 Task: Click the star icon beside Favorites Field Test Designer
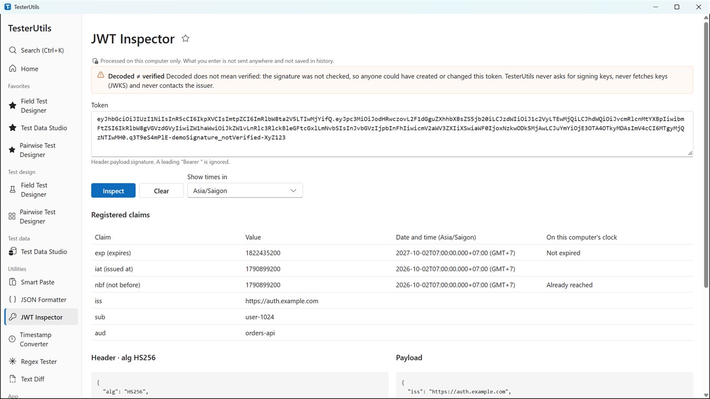(13, 105)
